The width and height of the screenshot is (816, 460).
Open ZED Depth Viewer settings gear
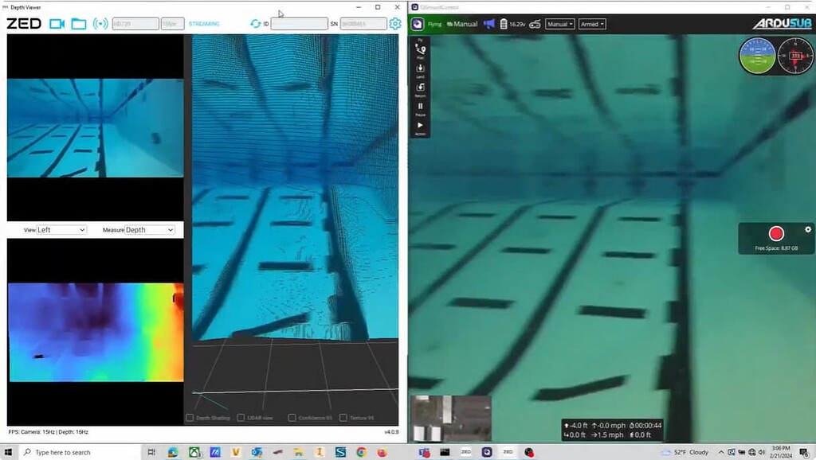394,24
